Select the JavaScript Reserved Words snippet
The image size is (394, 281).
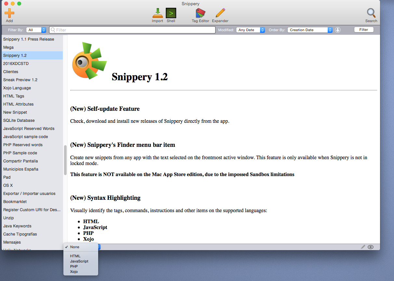click(32, 128)
